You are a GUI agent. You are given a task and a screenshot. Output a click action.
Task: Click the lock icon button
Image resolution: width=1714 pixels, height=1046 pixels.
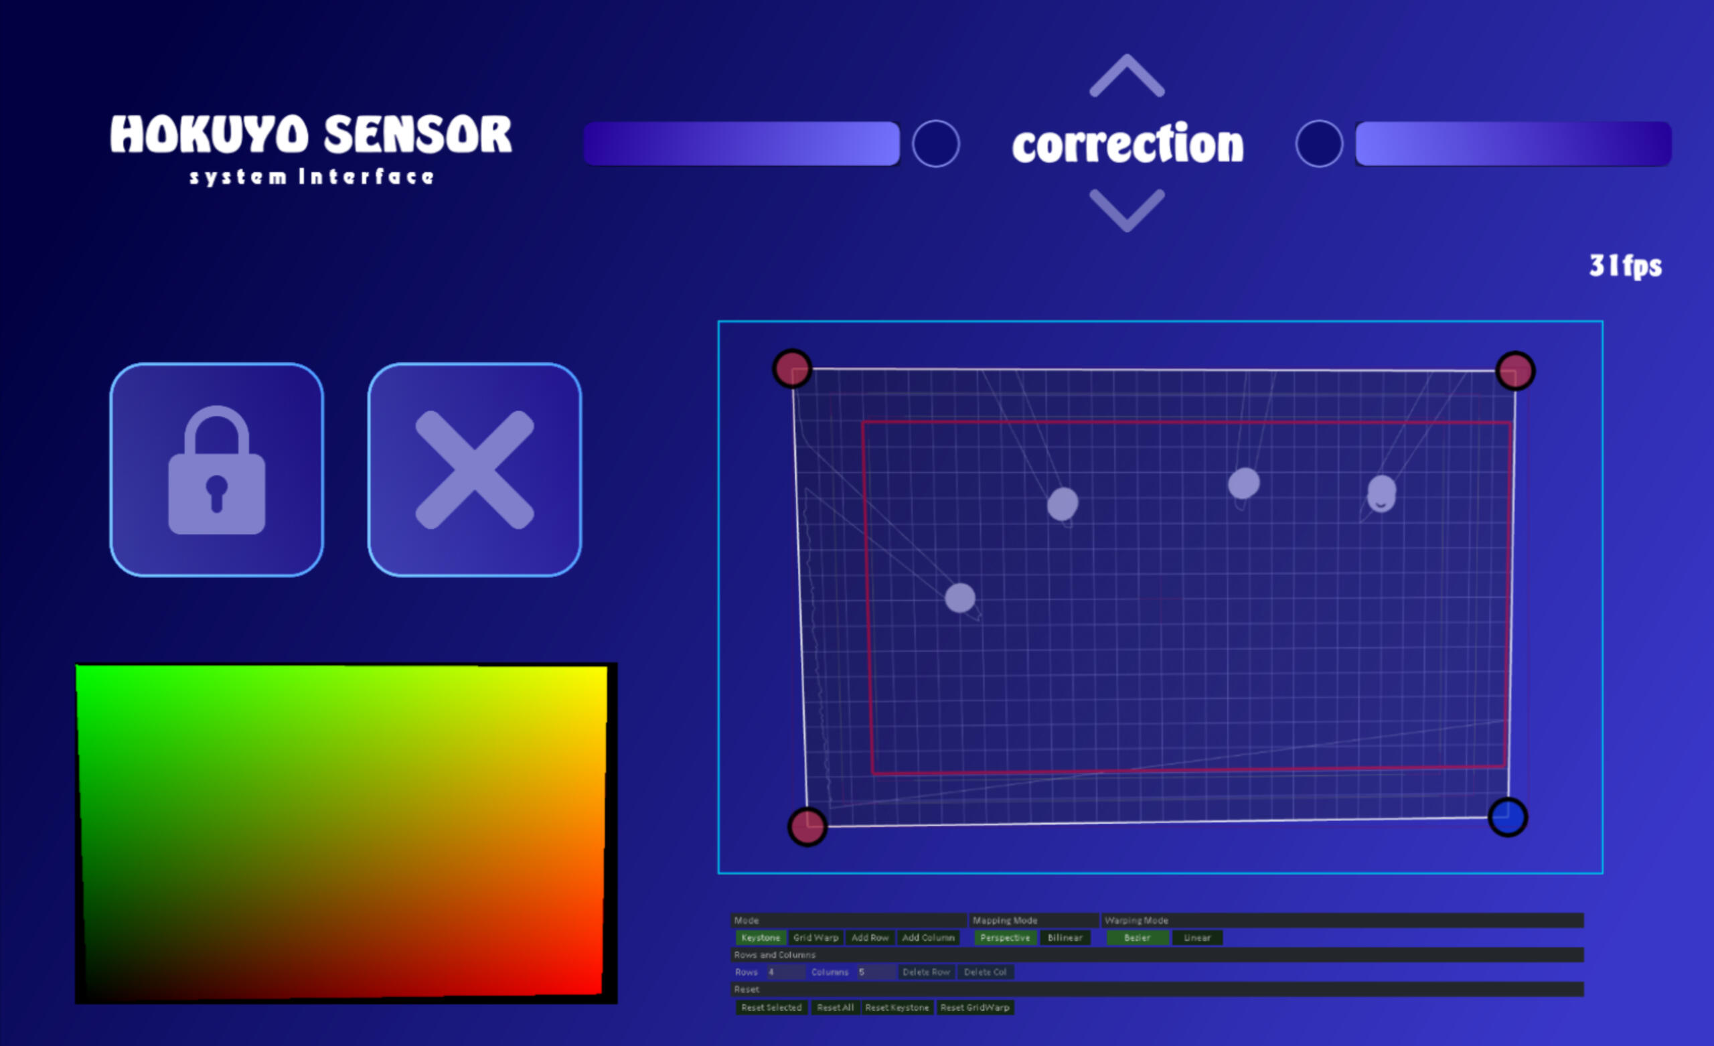tap(216, 469)
